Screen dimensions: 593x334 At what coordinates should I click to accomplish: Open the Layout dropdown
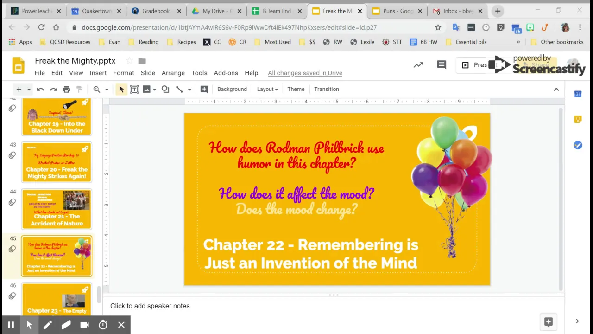tap(267, 89)
